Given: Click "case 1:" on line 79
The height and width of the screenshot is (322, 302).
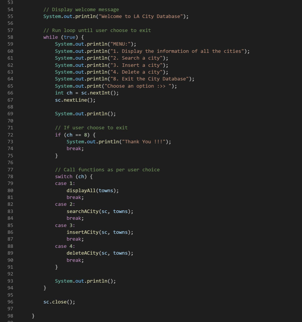Looking at the screenshot, I should pyautogui.click(x=65, y=183).
